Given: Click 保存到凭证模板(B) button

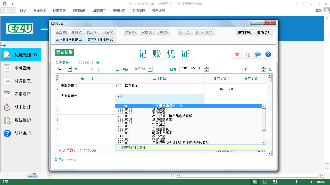Looking at the screenshot, I should (x=100, y=40).
